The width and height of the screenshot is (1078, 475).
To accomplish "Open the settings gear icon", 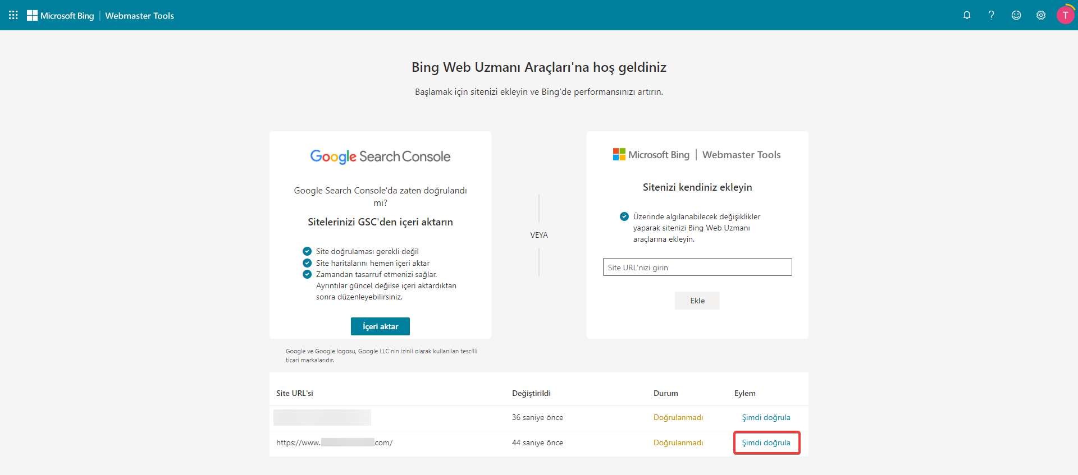I will [1041, 15].
